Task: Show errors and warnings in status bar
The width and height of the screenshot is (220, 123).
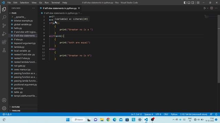Action: tap(7, 114)
